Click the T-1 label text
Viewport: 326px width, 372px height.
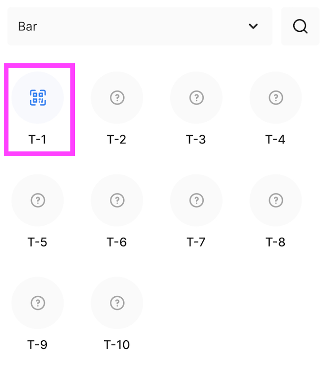click(38, 140)
